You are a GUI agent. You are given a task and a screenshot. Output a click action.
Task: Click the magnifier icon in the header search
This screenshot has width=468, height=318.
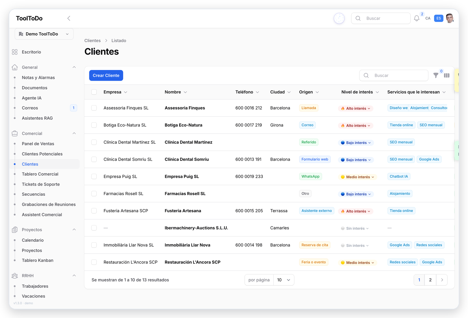pyautogui.click(x=358, y=18)
